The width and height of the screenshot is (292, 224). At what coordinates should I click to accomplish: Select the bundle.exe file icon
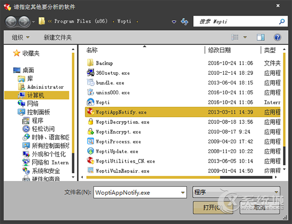pyautogui.click(x=91, y=82)
